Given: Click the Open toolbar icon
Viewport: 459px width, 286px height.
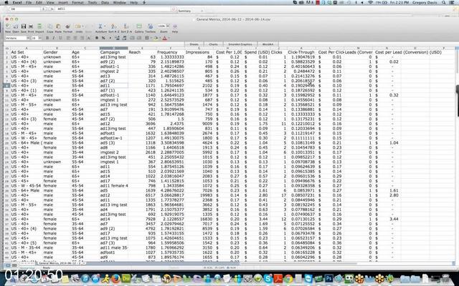Looking at the screenshot, I should click(x=16, y=27).
